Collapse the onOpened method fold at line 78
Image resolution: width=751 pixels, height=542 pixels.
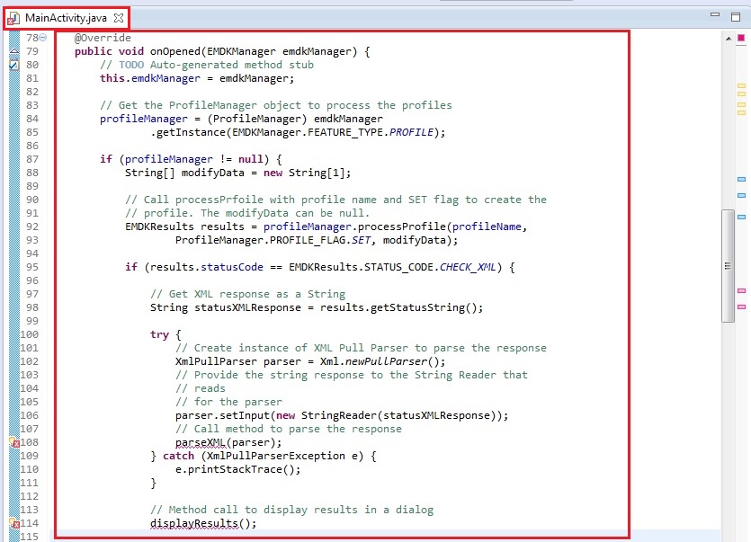coord(43,39)
